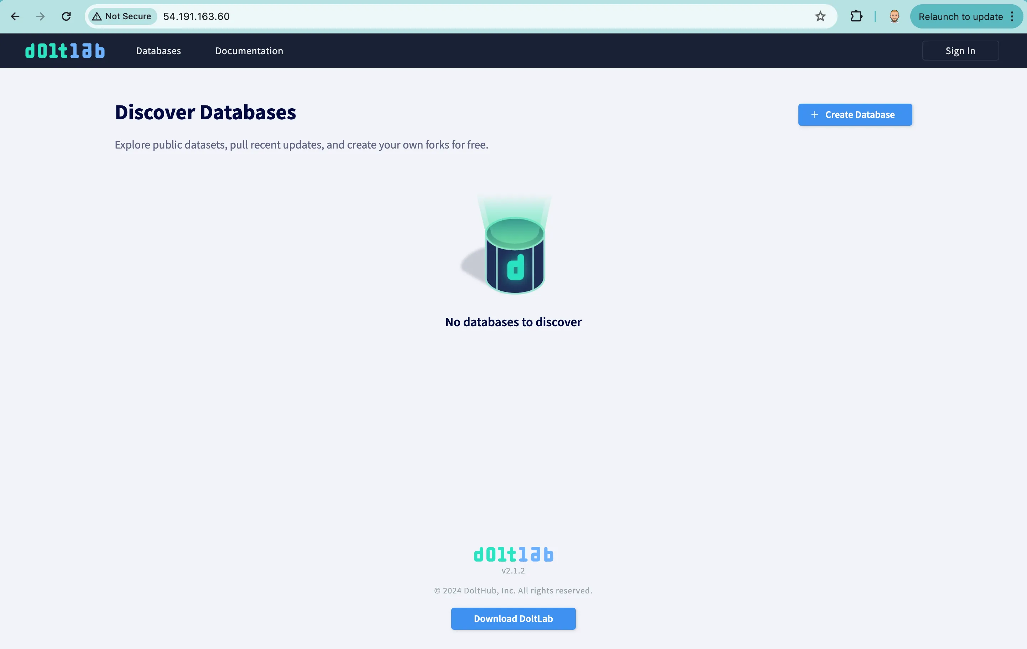Screen dimensions: 1027x649
Task: Click the footer DoltLab logo
Action: 513,554
